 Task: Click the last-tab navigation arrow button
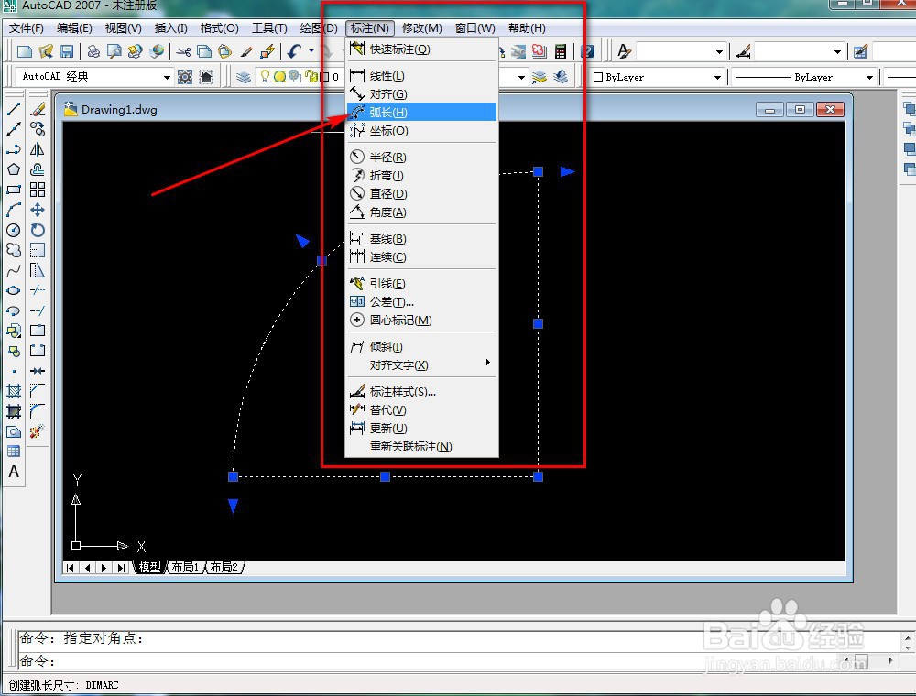pos(121,568)
